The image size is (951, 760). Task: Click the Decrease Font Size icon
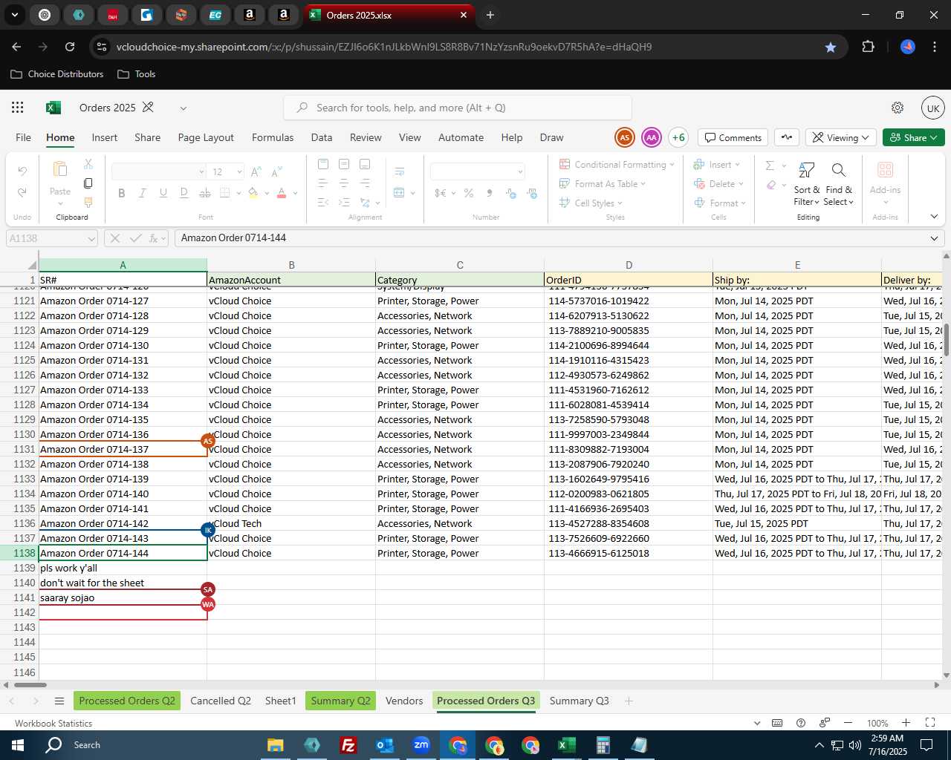[x=276, y=171]
